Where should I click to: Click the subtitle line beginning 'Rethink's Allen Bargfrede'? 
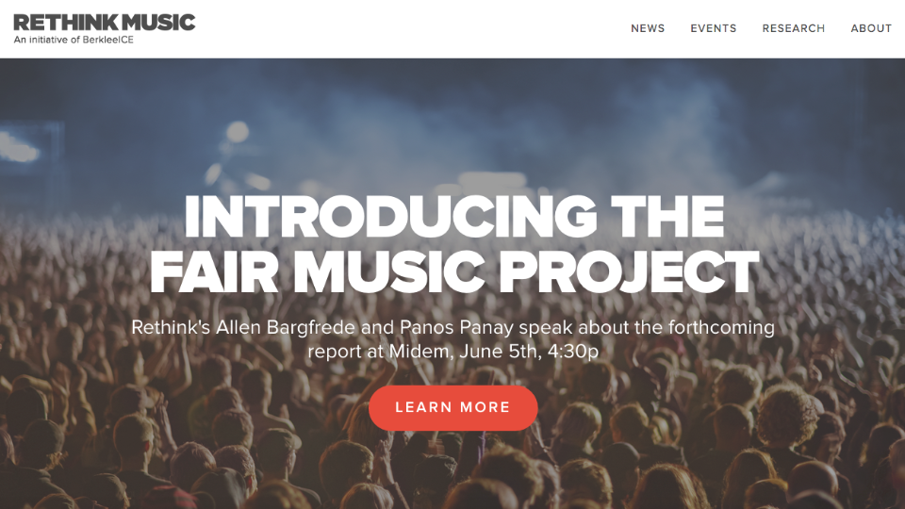click(x=453, y=327)
